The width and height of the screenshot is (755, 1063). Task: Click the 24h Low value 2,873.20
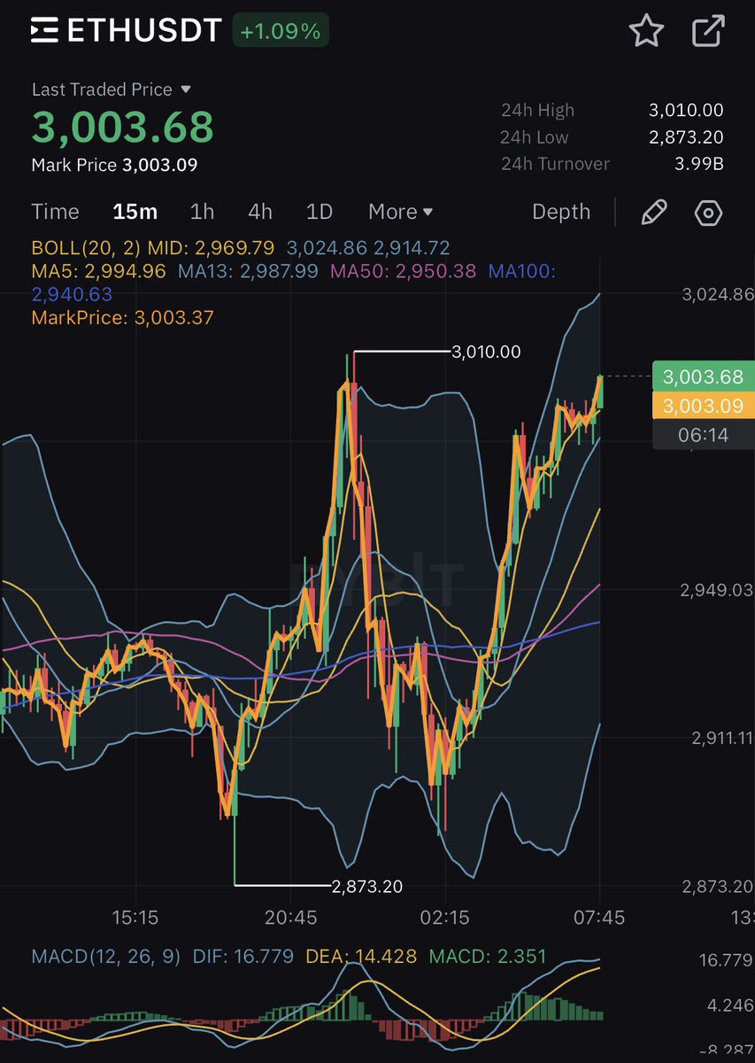[686, 137]
